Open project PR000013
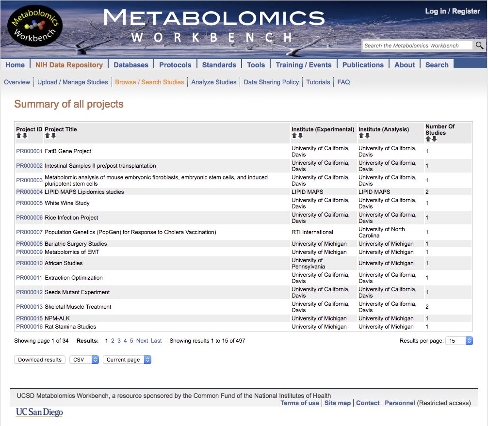The image size is (488, 426). click(x=29, y=307)
